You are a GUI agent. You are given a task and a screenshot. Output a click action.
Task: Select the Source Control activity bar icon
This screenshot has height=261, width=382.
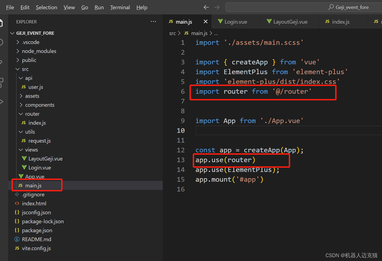click(2, 62)
